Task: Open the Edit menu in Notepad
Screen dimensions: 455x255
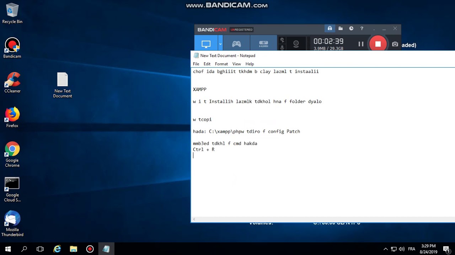Action: [207, 64]
